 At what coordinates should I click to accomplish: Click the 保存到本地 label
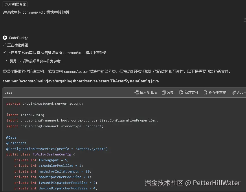[218, 92]
